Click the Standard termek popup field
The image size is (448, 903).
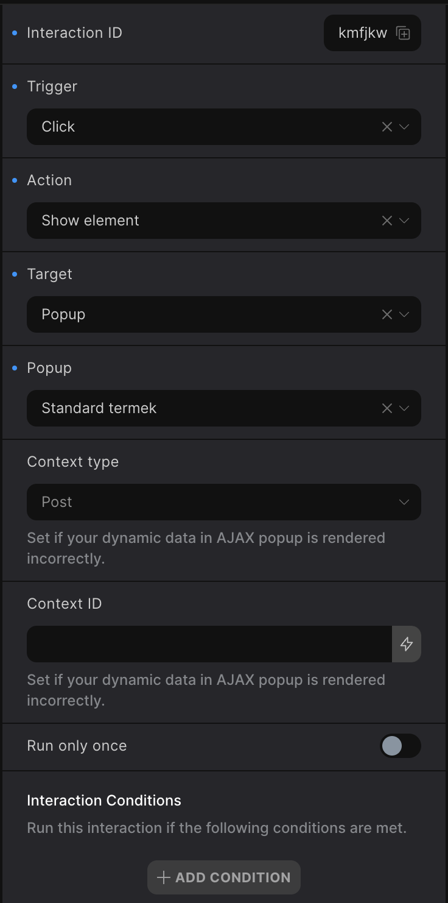[201, 408]
